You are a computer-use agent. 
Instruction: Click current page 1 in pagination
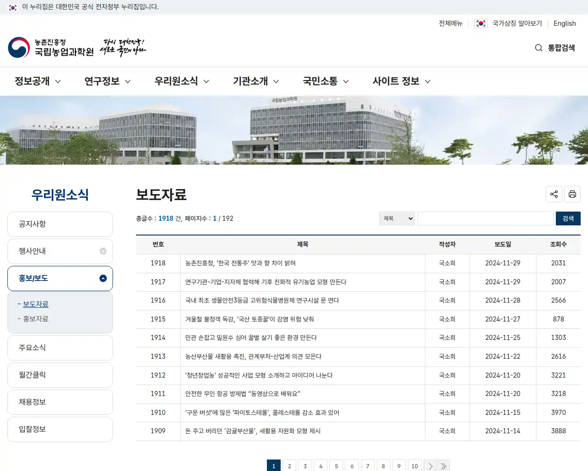pos(274,466)
